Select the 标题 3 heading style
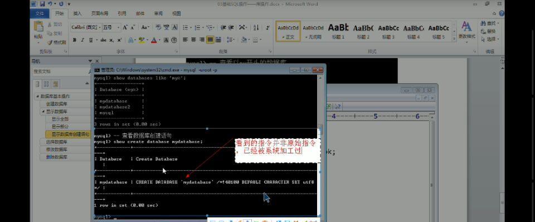The image size is (535, 222). (388, 31)
